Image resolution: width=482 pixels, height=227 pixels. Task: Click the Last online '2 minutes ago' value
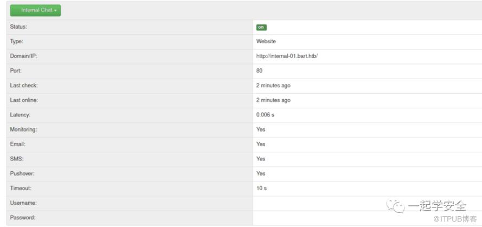pyautogui.click(x=273, y=100)
